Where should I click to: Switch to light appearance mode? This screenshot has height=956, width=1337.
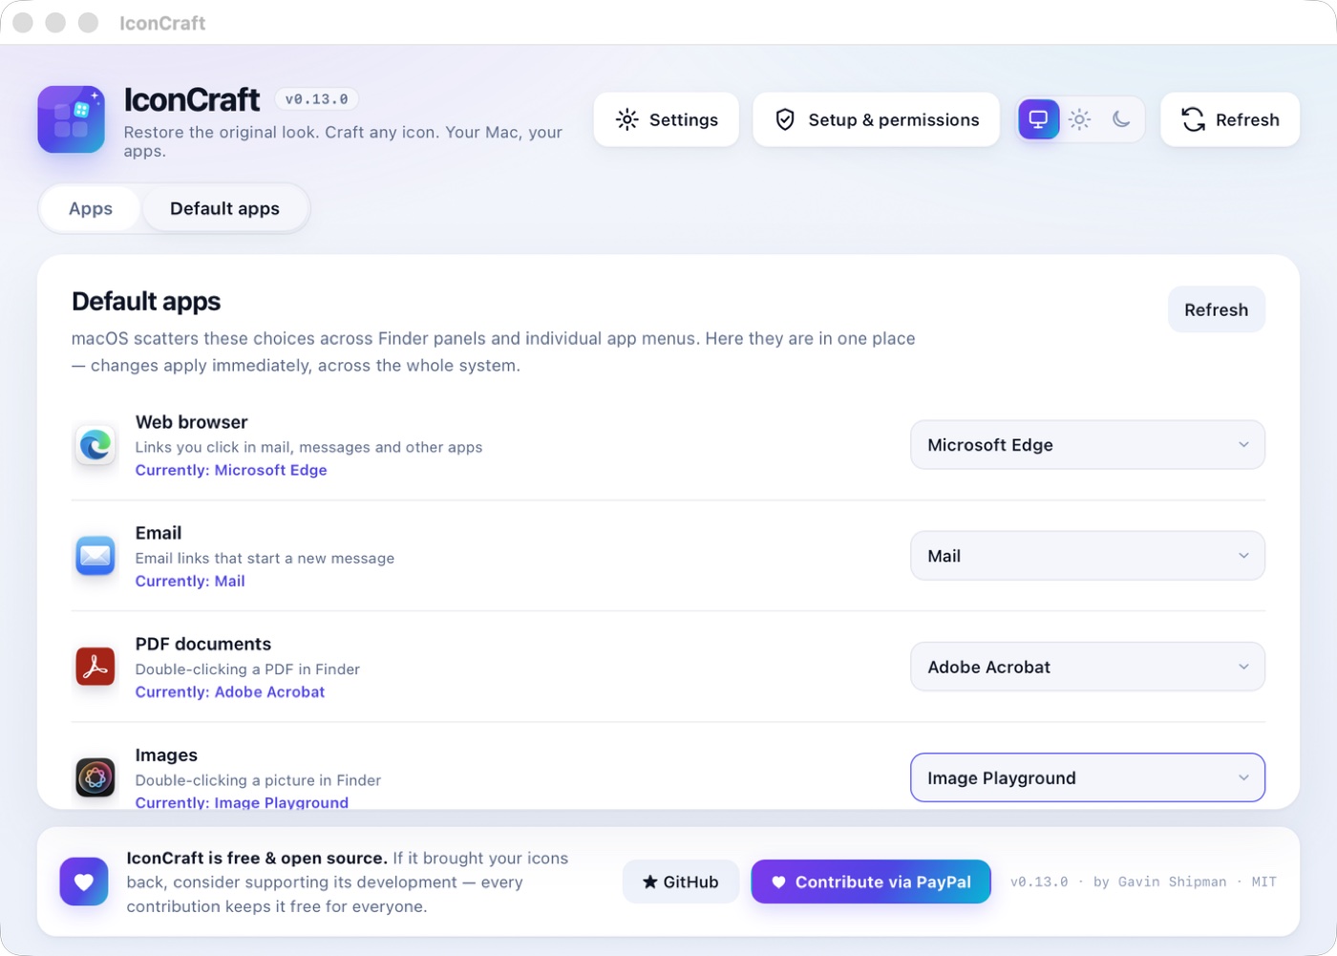(1079, 119)
